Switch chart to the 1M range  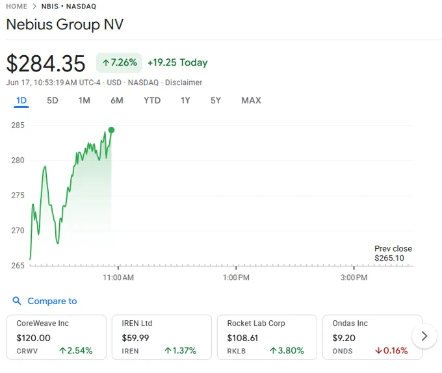tap(84, 101)
